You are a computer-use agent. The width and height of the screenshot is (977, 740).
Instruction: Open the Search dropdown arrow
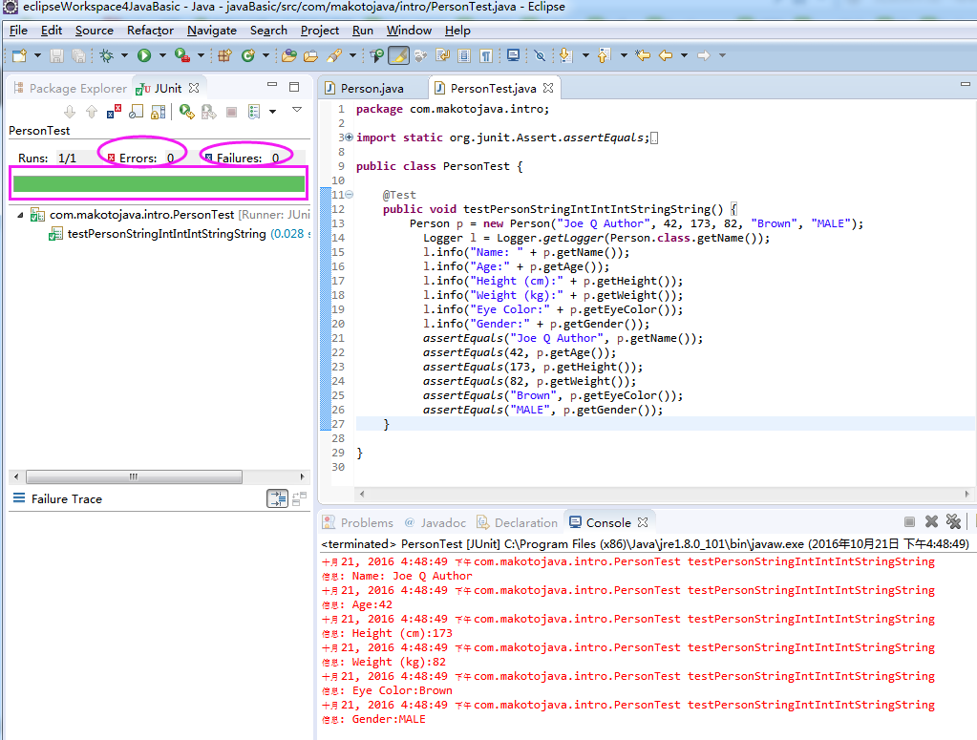click(352, 56)
